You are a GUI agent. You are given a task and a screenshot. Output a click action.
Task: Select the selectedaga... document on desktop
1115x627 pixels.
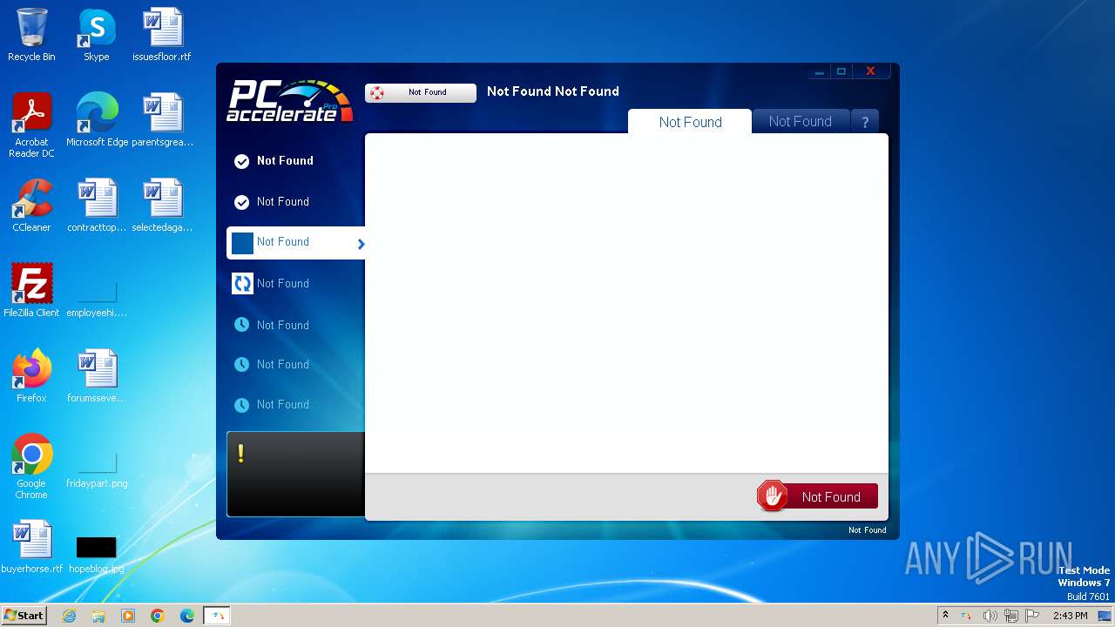click(x=162, y=206)
